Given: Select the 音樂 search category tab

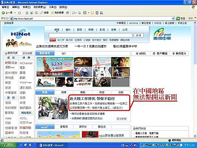Looking at the screenshot, I should pos(113,30).
